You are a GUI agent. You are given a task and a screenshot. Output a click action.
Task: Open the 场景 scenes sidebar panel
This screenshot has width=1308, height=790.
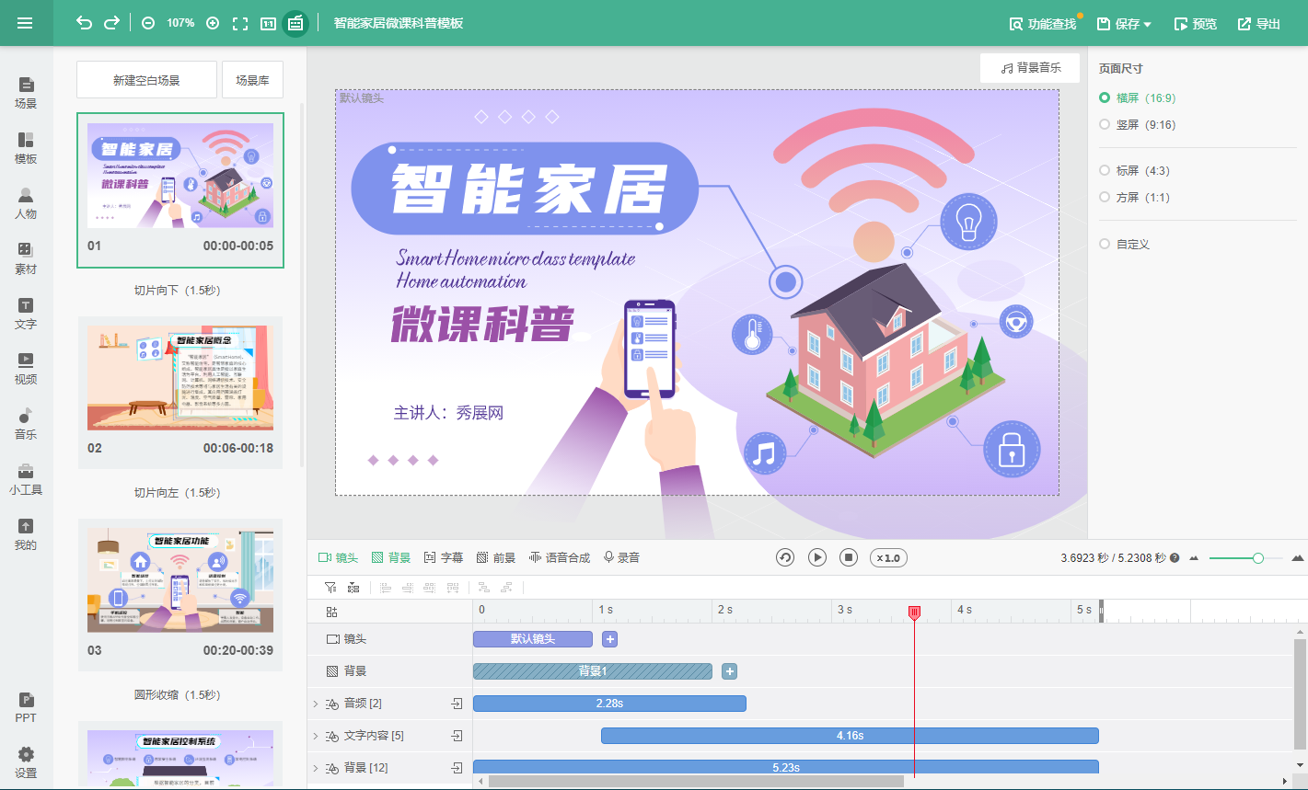(x=26, y=93)
